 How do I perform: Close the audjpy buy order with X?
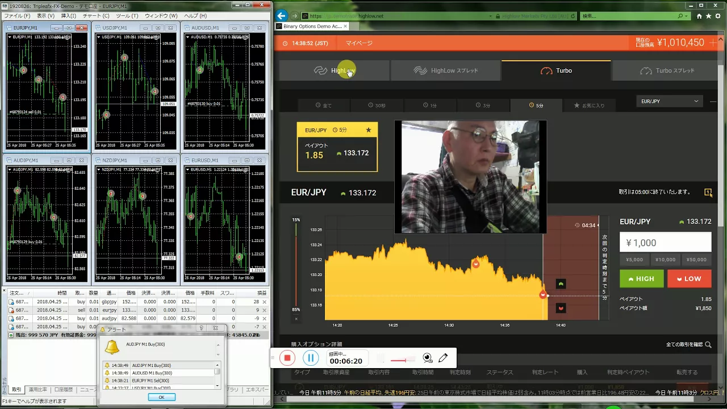click(264, 319)
